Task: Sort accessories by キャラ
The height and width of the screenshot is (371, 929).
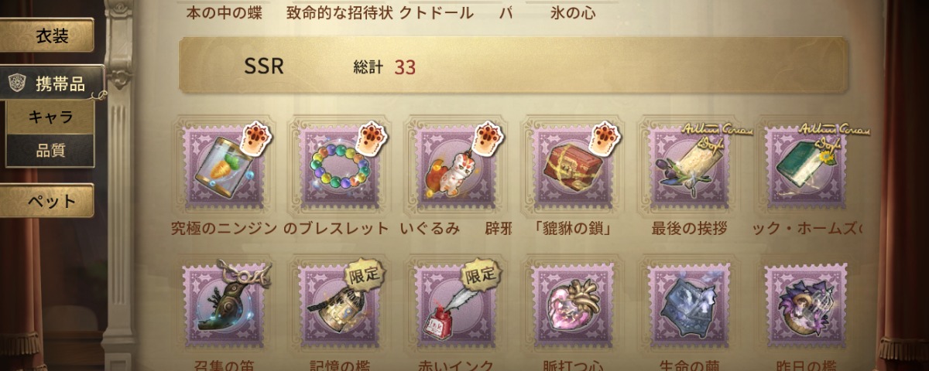Action: click(50, 117)
